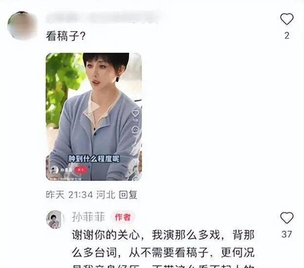
Task: Enlarge the attached image of woman in blue cardigan
Action: [94, 116]
